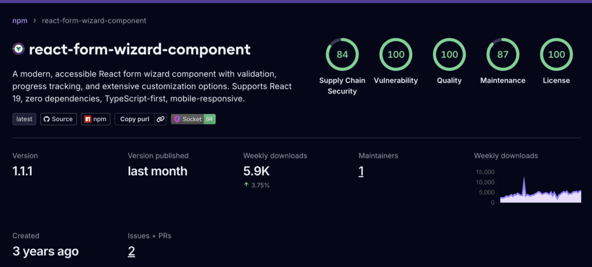The width and height of the screenshot is (592, 267).
Task: Open Vulnerability score 100 ring
Action: coord(395,55)
